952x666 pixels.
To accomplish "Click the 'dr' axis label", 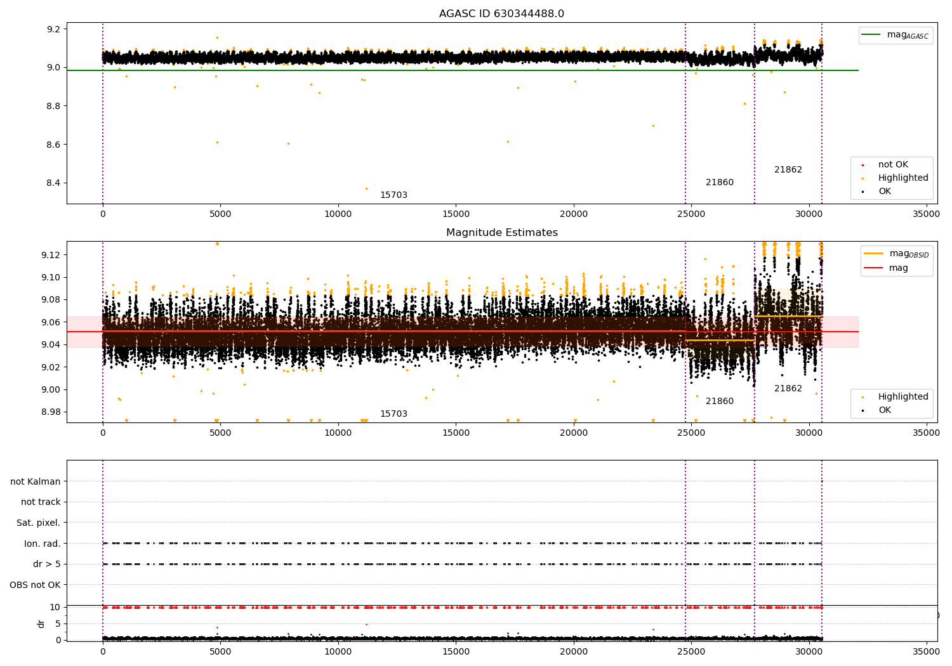I will point(41,624).
